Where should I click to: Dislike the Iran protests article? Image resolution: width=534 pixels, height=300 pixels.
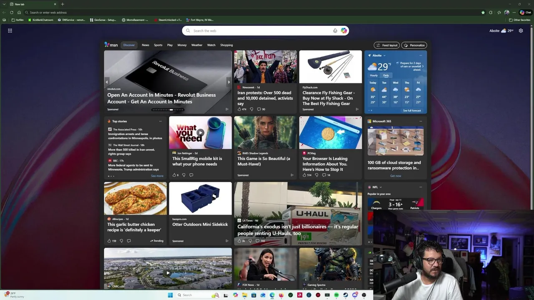pos(251,109)
